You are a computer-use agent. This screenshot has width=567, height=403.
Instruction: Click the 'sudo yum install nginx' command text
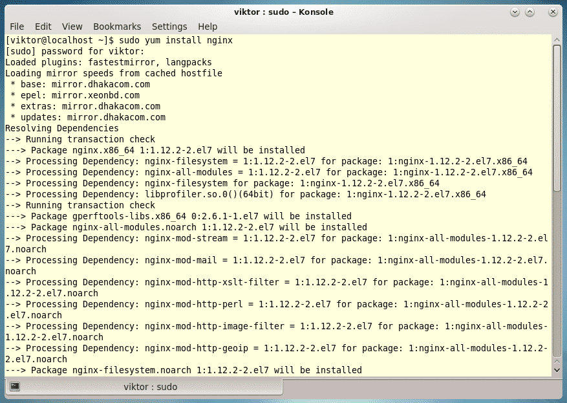(176, 40)
